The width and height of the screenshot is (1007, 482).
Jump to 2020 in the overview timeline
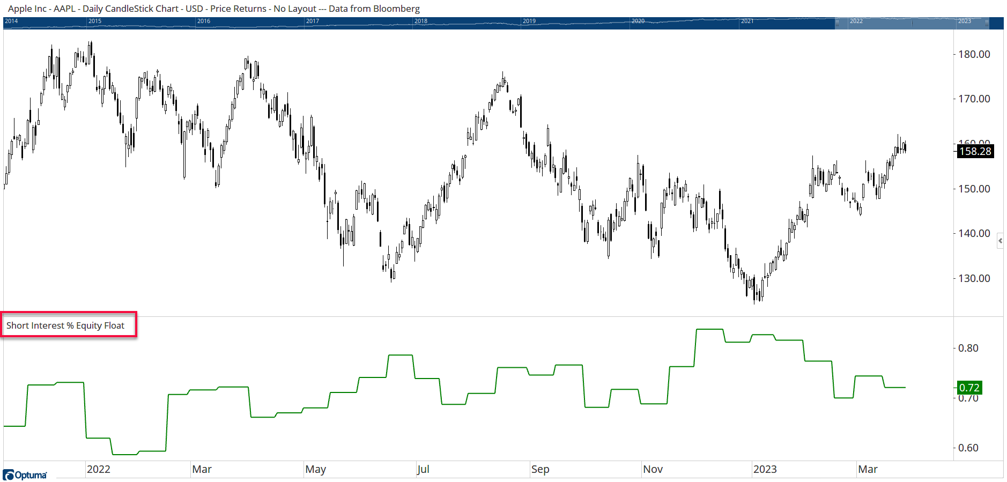tap(638, 21)
